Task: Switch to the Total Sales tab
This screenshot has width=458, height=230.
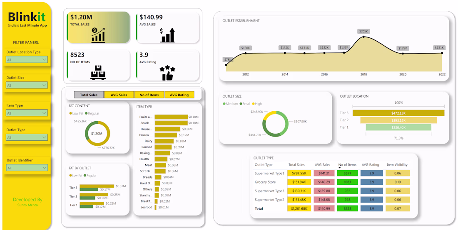Action: point(89,95)
